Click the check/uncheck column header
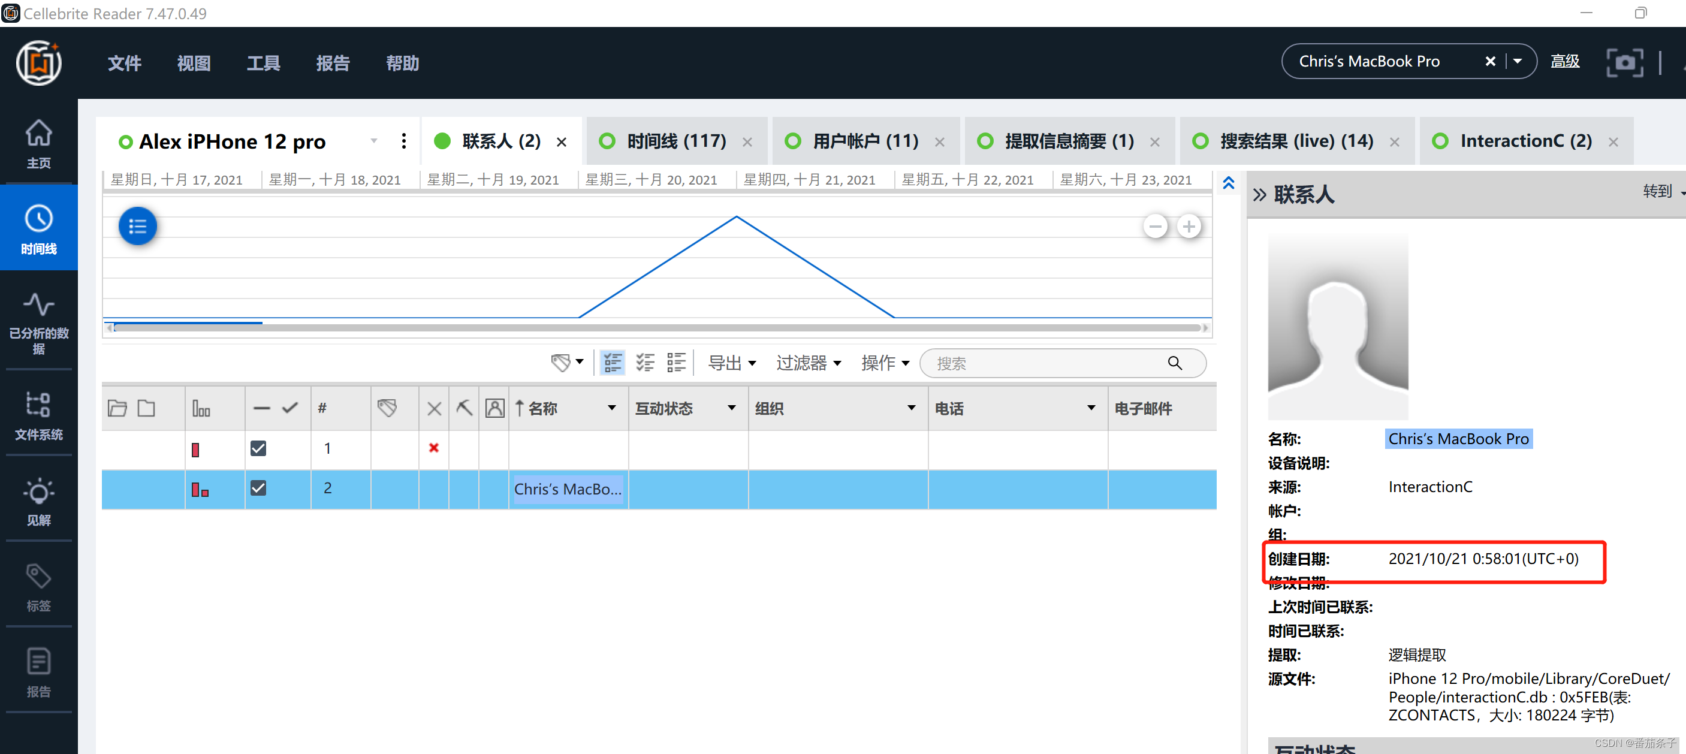The height and width of the screenshot is (754, 1686). (x=276, y=408)
